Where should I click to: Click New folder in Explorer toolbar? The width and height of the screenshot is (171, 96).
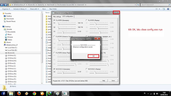pyautogui.click(x=53, y=9)
